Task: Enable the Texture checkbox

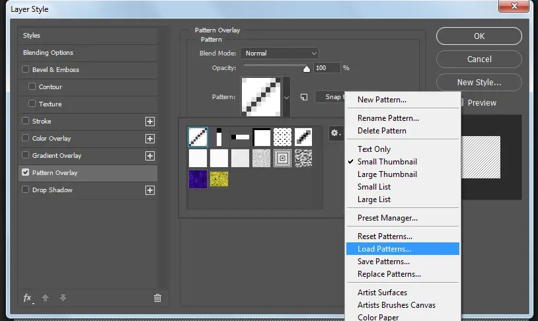Action: [x=32, y=104]
